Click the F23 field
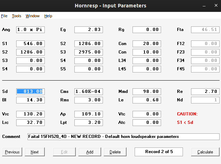This screenshot has height=164, width=221. coord(205,52)
